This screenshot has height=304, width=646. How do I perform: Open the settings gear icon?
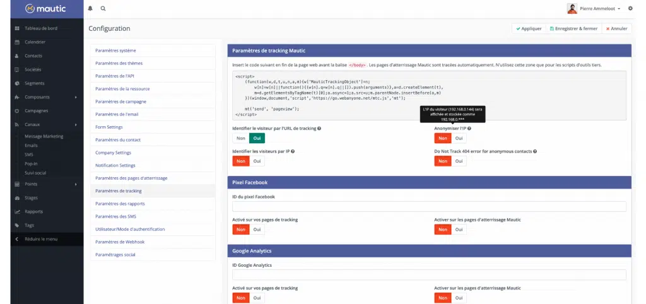630,8
